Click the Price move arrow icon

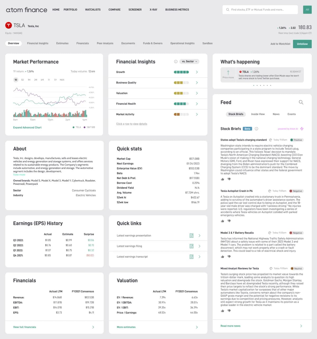click(228, 72)
